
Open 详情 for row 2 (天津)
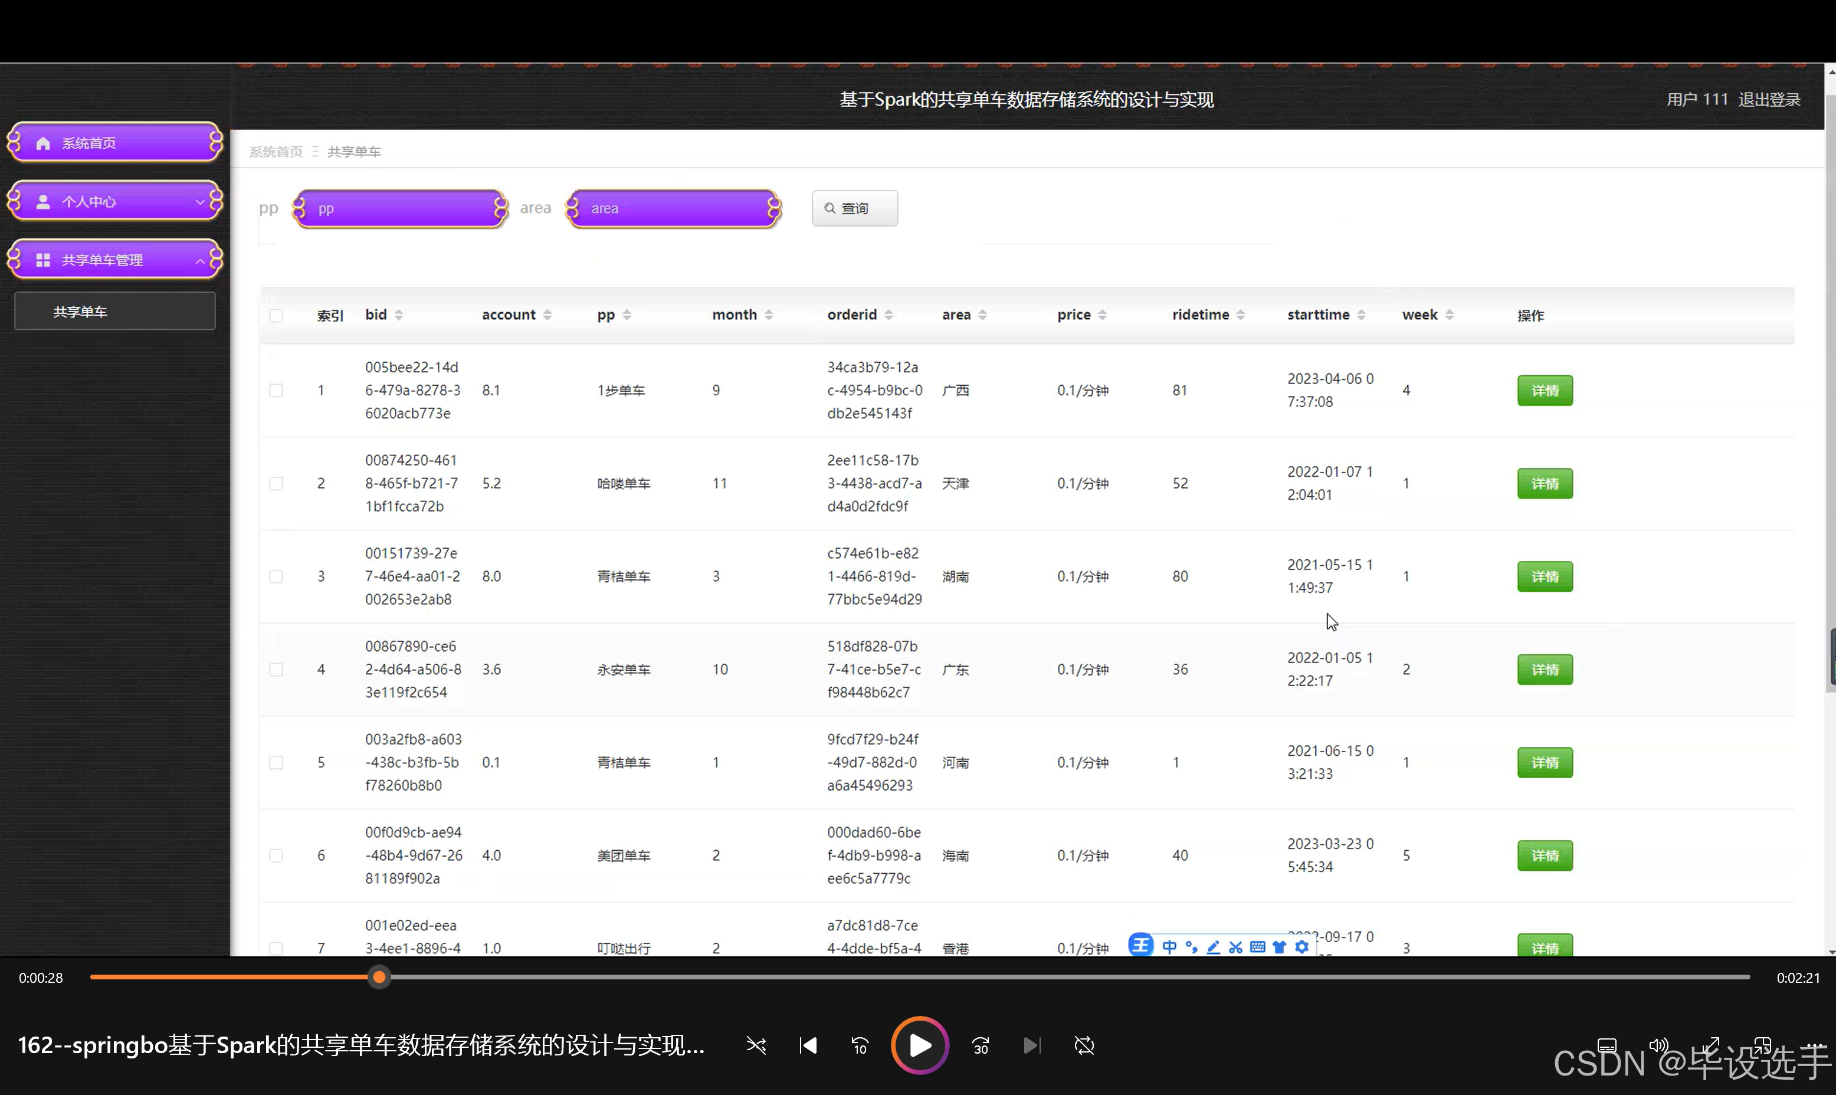(x=1545, y=483)
